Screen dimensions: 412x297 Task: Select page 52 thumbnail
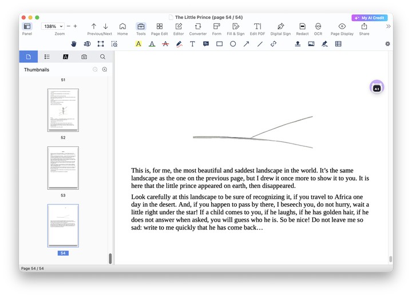(x=63, y=110)
